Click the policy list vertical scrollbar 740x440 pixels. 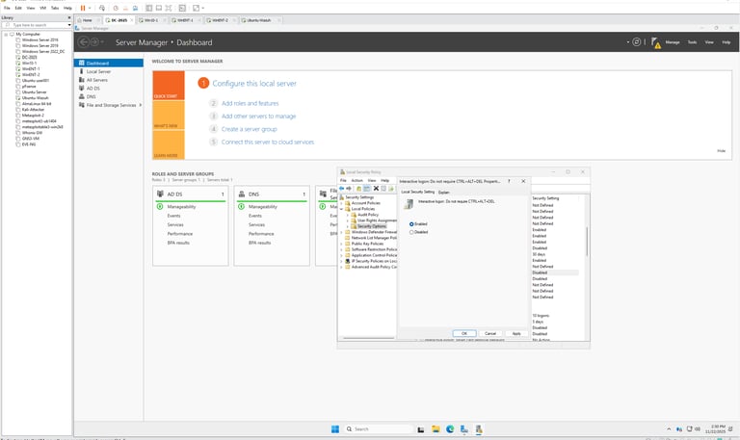[x=587, y=242]
